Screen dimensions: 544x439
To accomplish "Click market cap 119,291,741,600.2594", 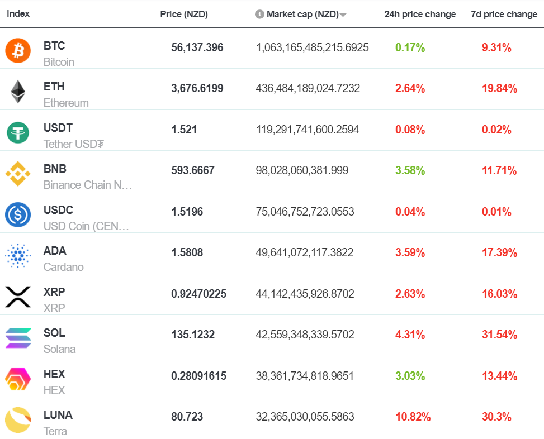I will [x=308, y=130].
